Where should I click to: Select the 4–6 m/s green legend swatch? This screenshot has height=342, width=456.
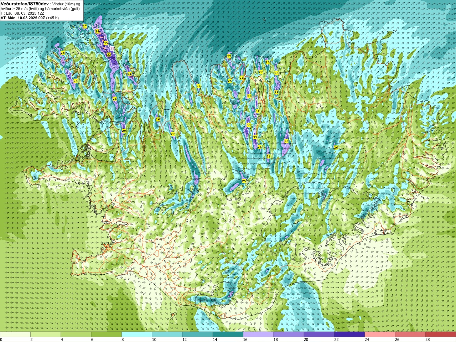click(76, 335)
